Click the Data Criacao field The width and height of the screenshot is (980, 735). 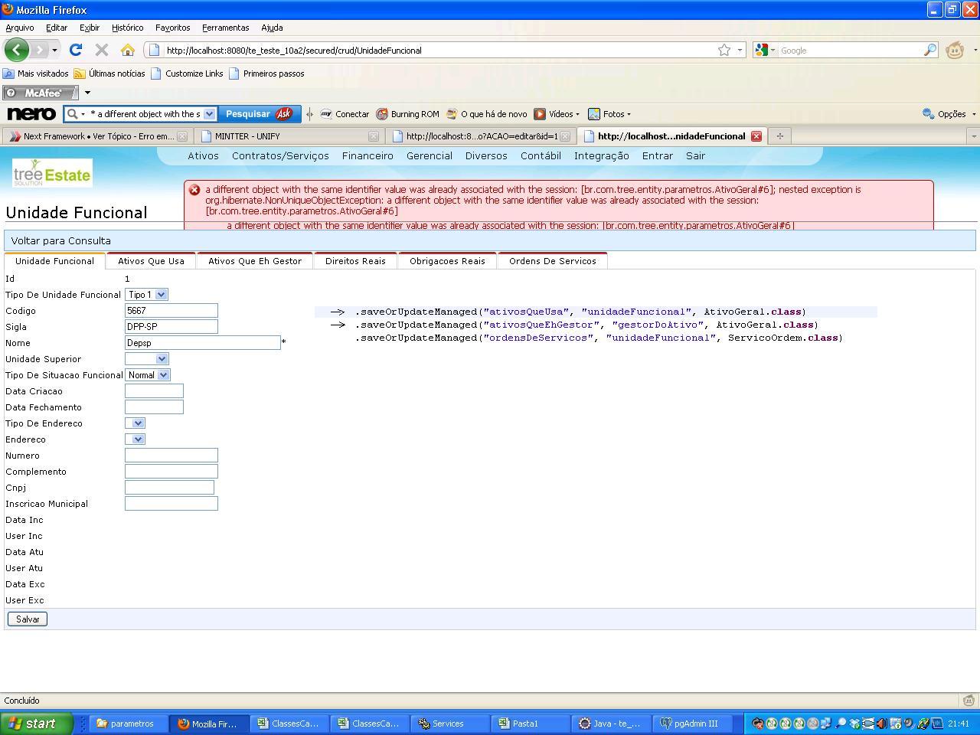pos(154,391)
